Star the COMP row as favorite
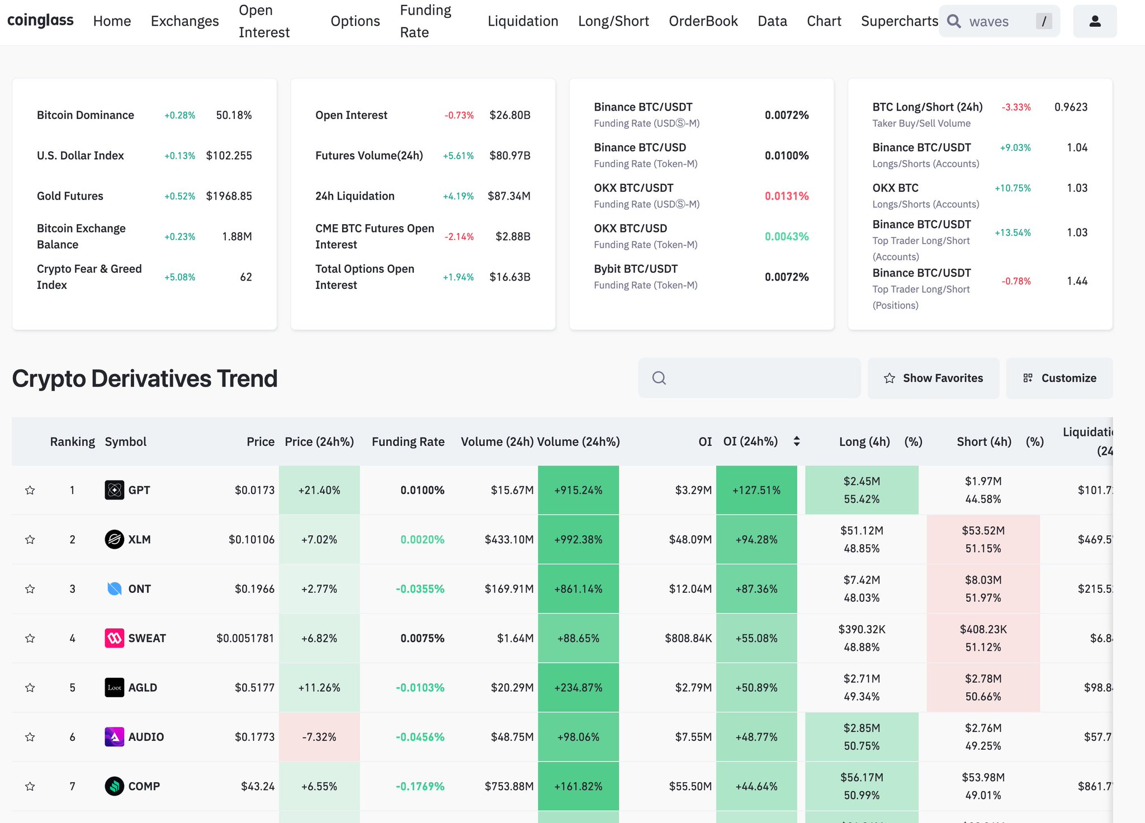1145x823 pixels. pyautogui.click(x=30, y=786)
